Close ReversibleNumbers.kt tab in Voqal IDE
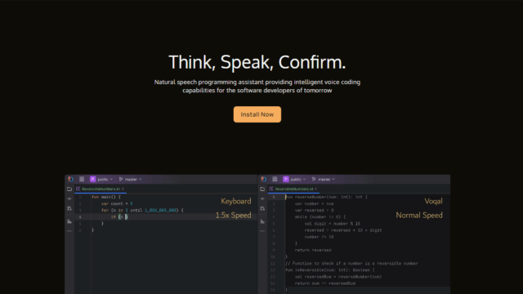Viewport: 523px width, 294px height. click(x=316, y=189)
